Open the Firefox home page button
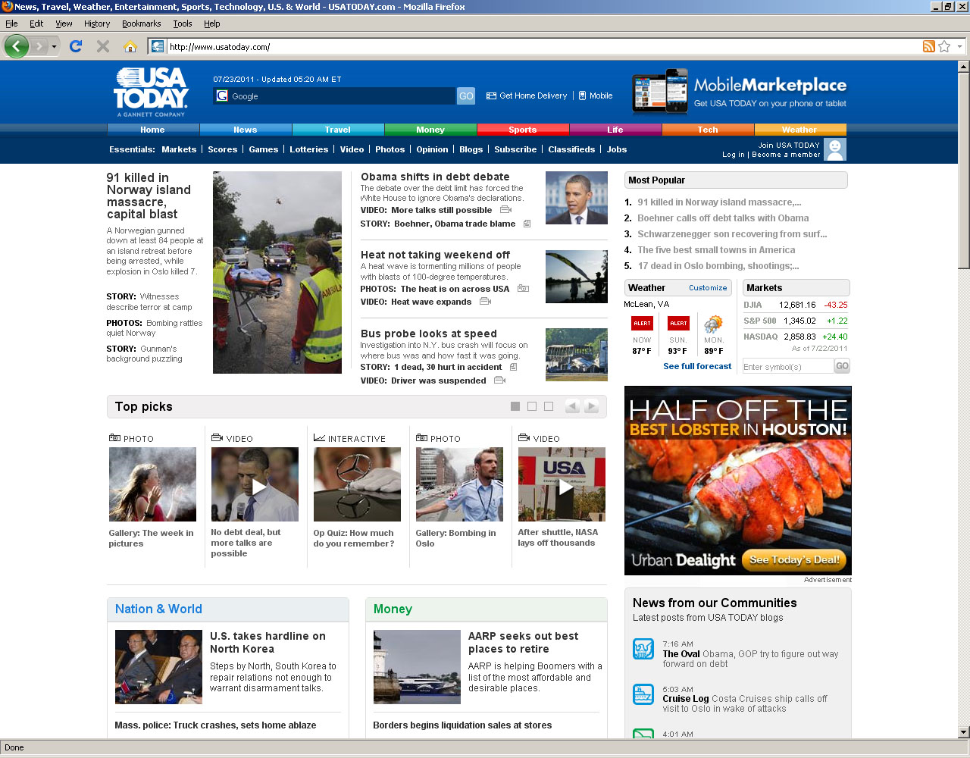Screen dimensions: 970x758 tap(130, 46)
